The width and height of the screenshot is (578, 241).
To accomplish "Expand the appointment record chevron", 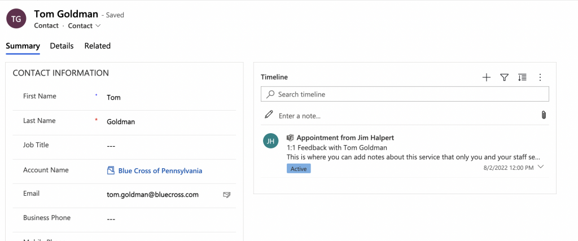I will [x=541, y=168].
